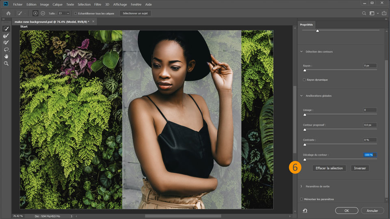Viewport: 390px width, 219px height.
Task: Enable "Echantillonner tous les calques" checkbox
Action: pos(76,13)
